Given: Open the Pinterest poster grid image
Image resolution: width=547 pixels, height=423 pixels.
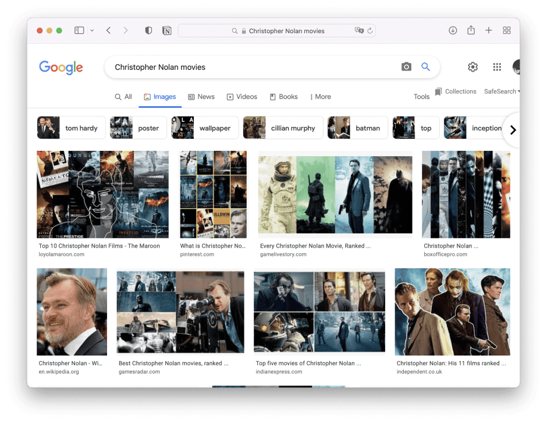Looking at the screenshot, I should click(214, 195).
